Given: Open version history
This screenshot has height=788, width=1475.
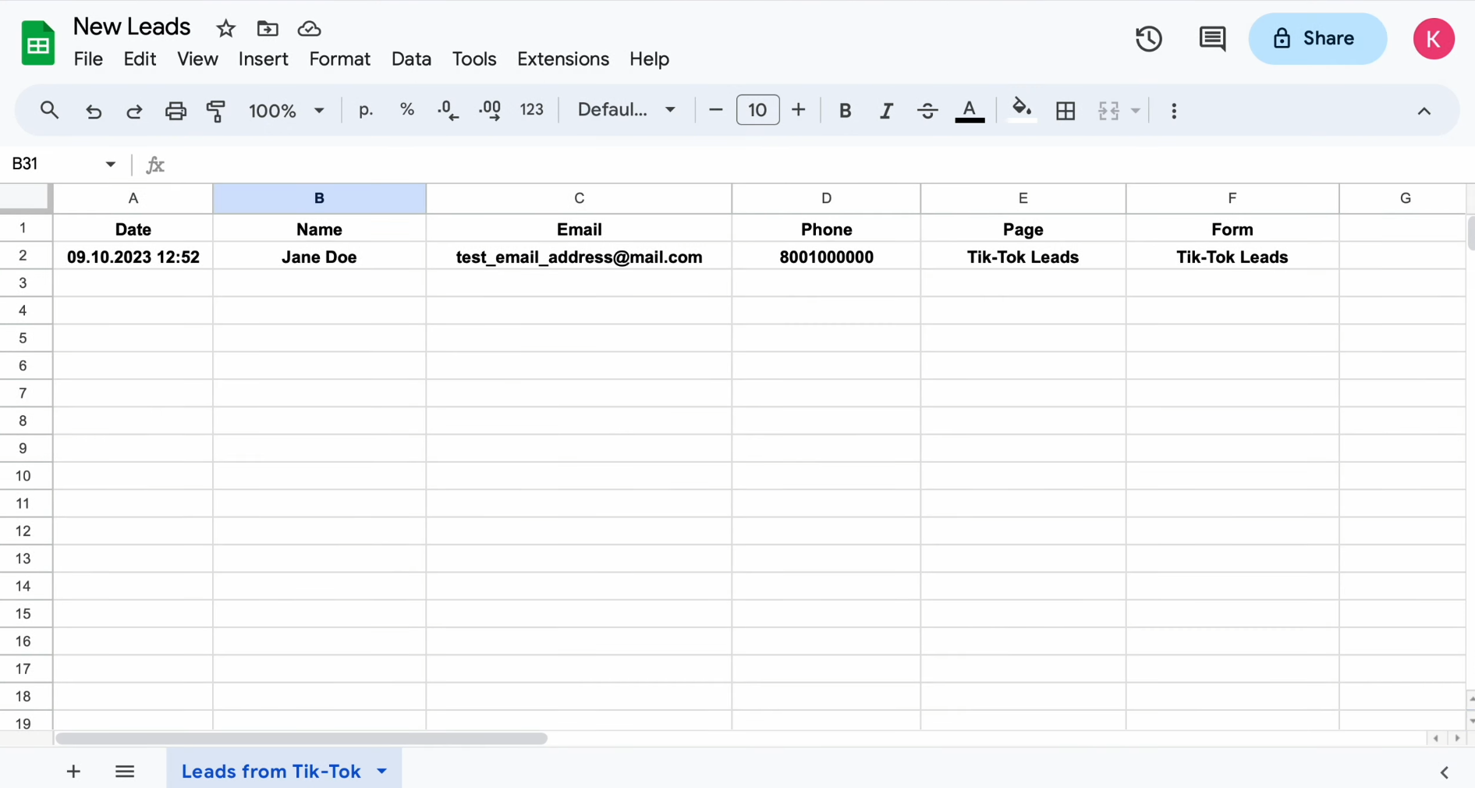Looking at the screenshot, I should (x=1148, y=37).
